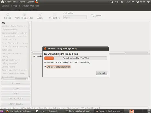The image size is (151, 113).
Task: Switch to setup.txt gedit window
Action: 47,111
